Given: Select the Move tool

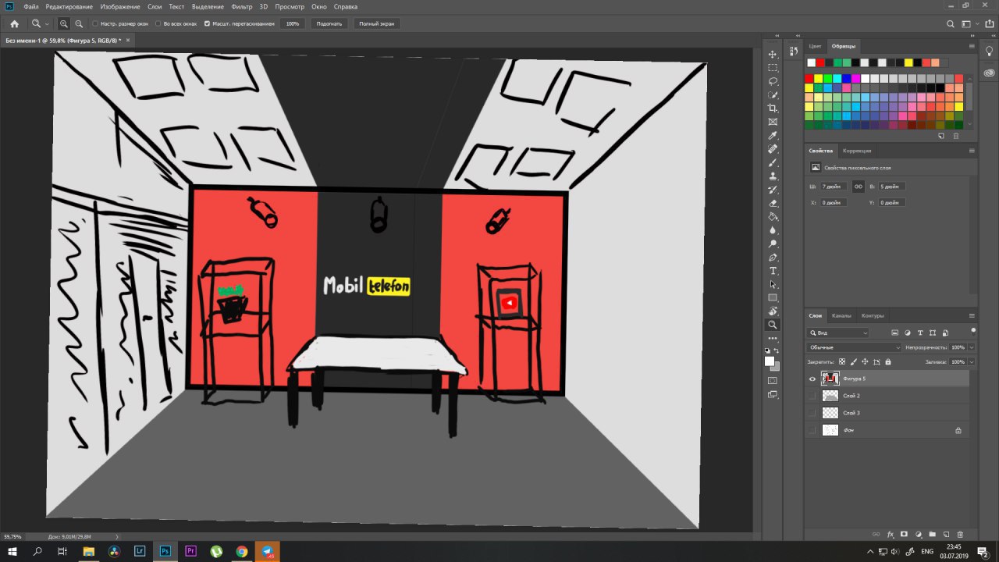Looking at the screenshot, I should point(773,54).
